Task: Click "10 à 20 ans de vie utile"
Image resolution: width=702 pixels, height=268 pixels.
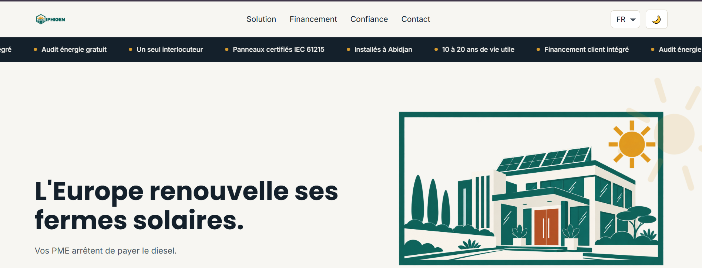Action: 478,50
